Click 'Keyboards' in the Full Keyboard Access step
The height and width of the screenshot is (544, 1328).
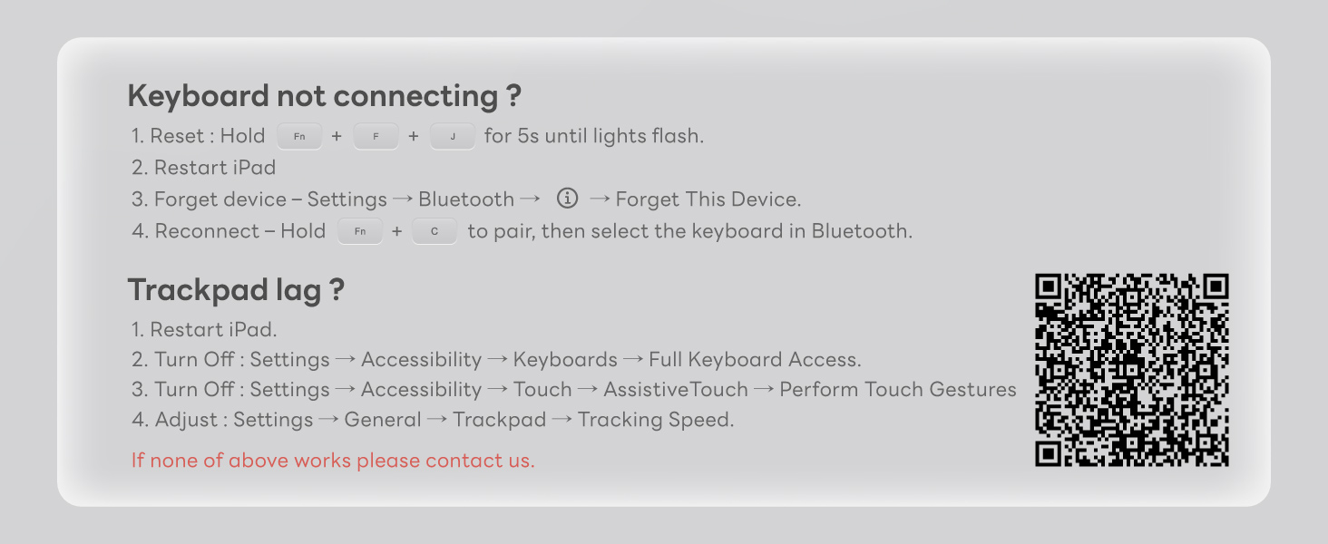pyautogui.click(x=565, y=360)
